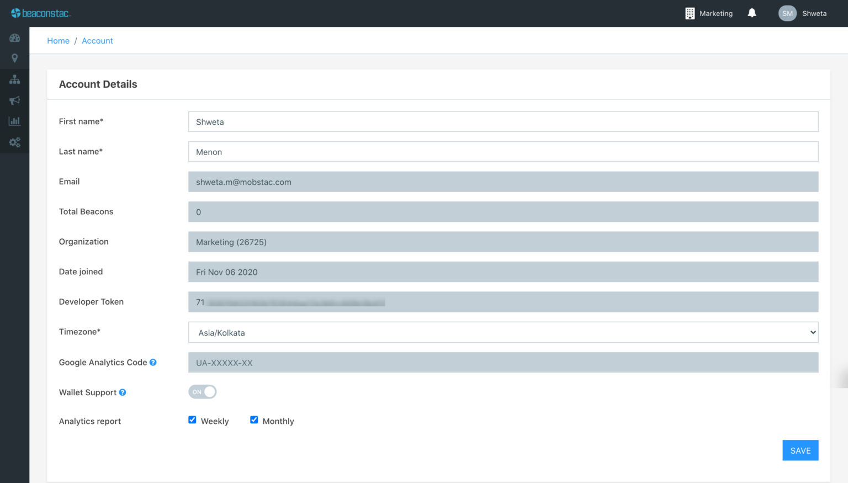Screen dimensions: 848x483
Task: Select Account in the breadcrumb trail
Action: pos(97,40)
